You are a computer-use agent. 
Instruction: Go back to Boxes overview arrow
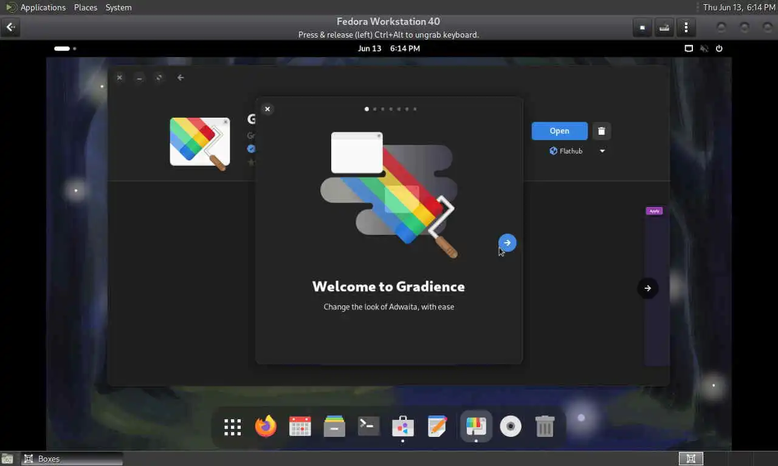(x=10, y=27)
